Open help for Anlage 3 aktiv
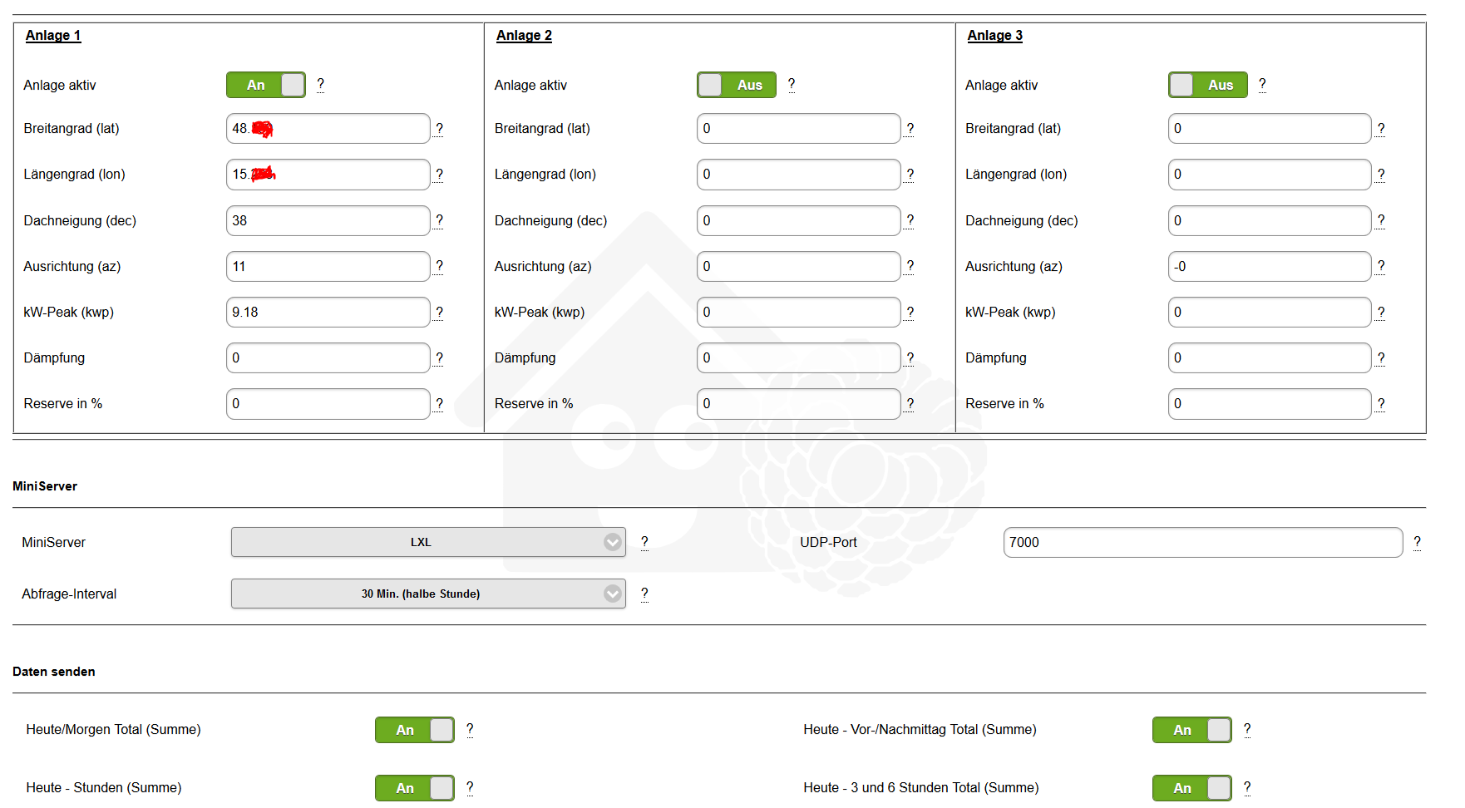 [1262, 84]
